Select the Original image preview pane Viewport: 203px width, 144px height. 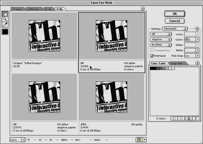[x=44, y=36]
